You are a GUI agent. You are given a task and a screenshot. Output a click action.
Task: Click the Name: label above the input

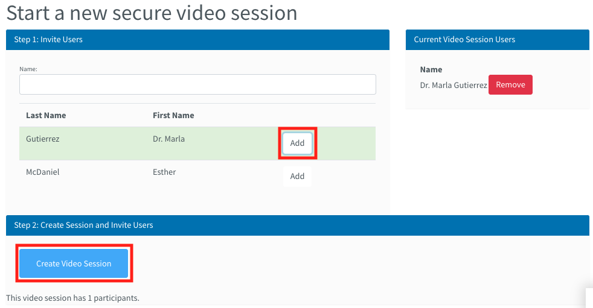pos(28,69)
